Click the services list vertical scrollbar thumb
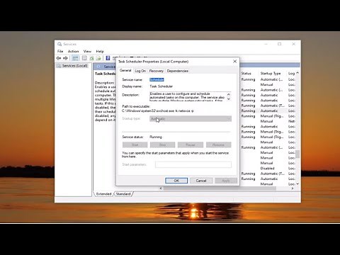The image size is (340, 255). [297, 154]
